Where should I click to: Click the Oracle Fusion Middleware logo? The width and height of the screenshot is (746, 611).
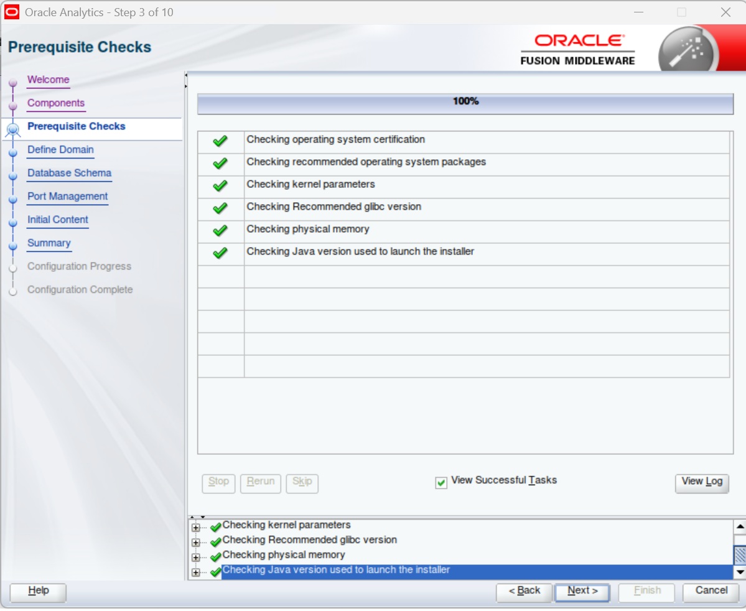577,50
